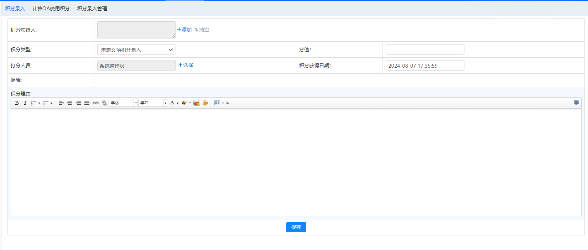Justify the text alignment
The height and width of the screenshot is (250, 588).
[87, 103]
